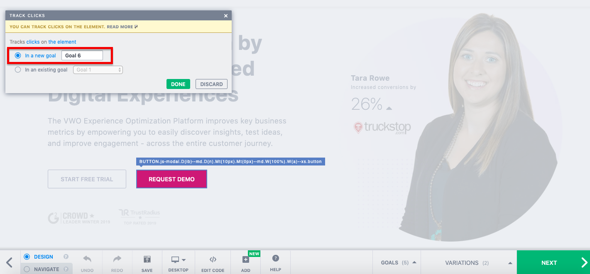
Task: Open the HELP question-mark icon
Action: 276,259
